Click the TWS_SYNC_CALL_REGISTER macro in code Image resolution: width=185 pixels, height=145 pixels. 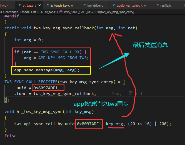(31, 82)
